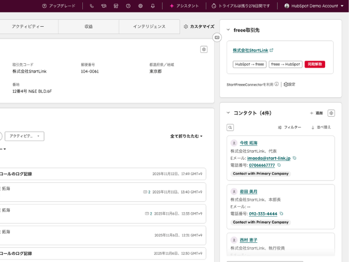Open contact 今枝 拓海
The height and width of the screenshot is (262, 349).
249,143
